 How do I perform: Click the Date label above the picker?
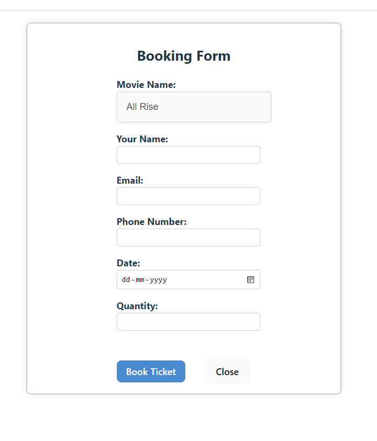[x=128, y=263]
